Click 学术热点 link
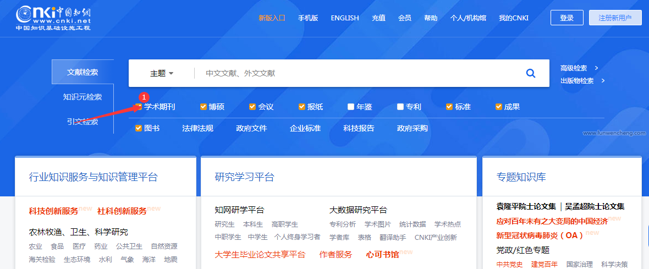Viewport: 649px width, 269px height. coord(448,224)
